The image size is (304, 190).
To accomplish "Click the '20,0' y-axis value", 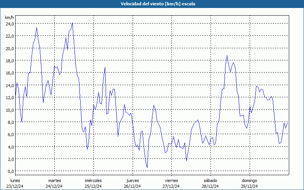I will [x=10, y=49].
